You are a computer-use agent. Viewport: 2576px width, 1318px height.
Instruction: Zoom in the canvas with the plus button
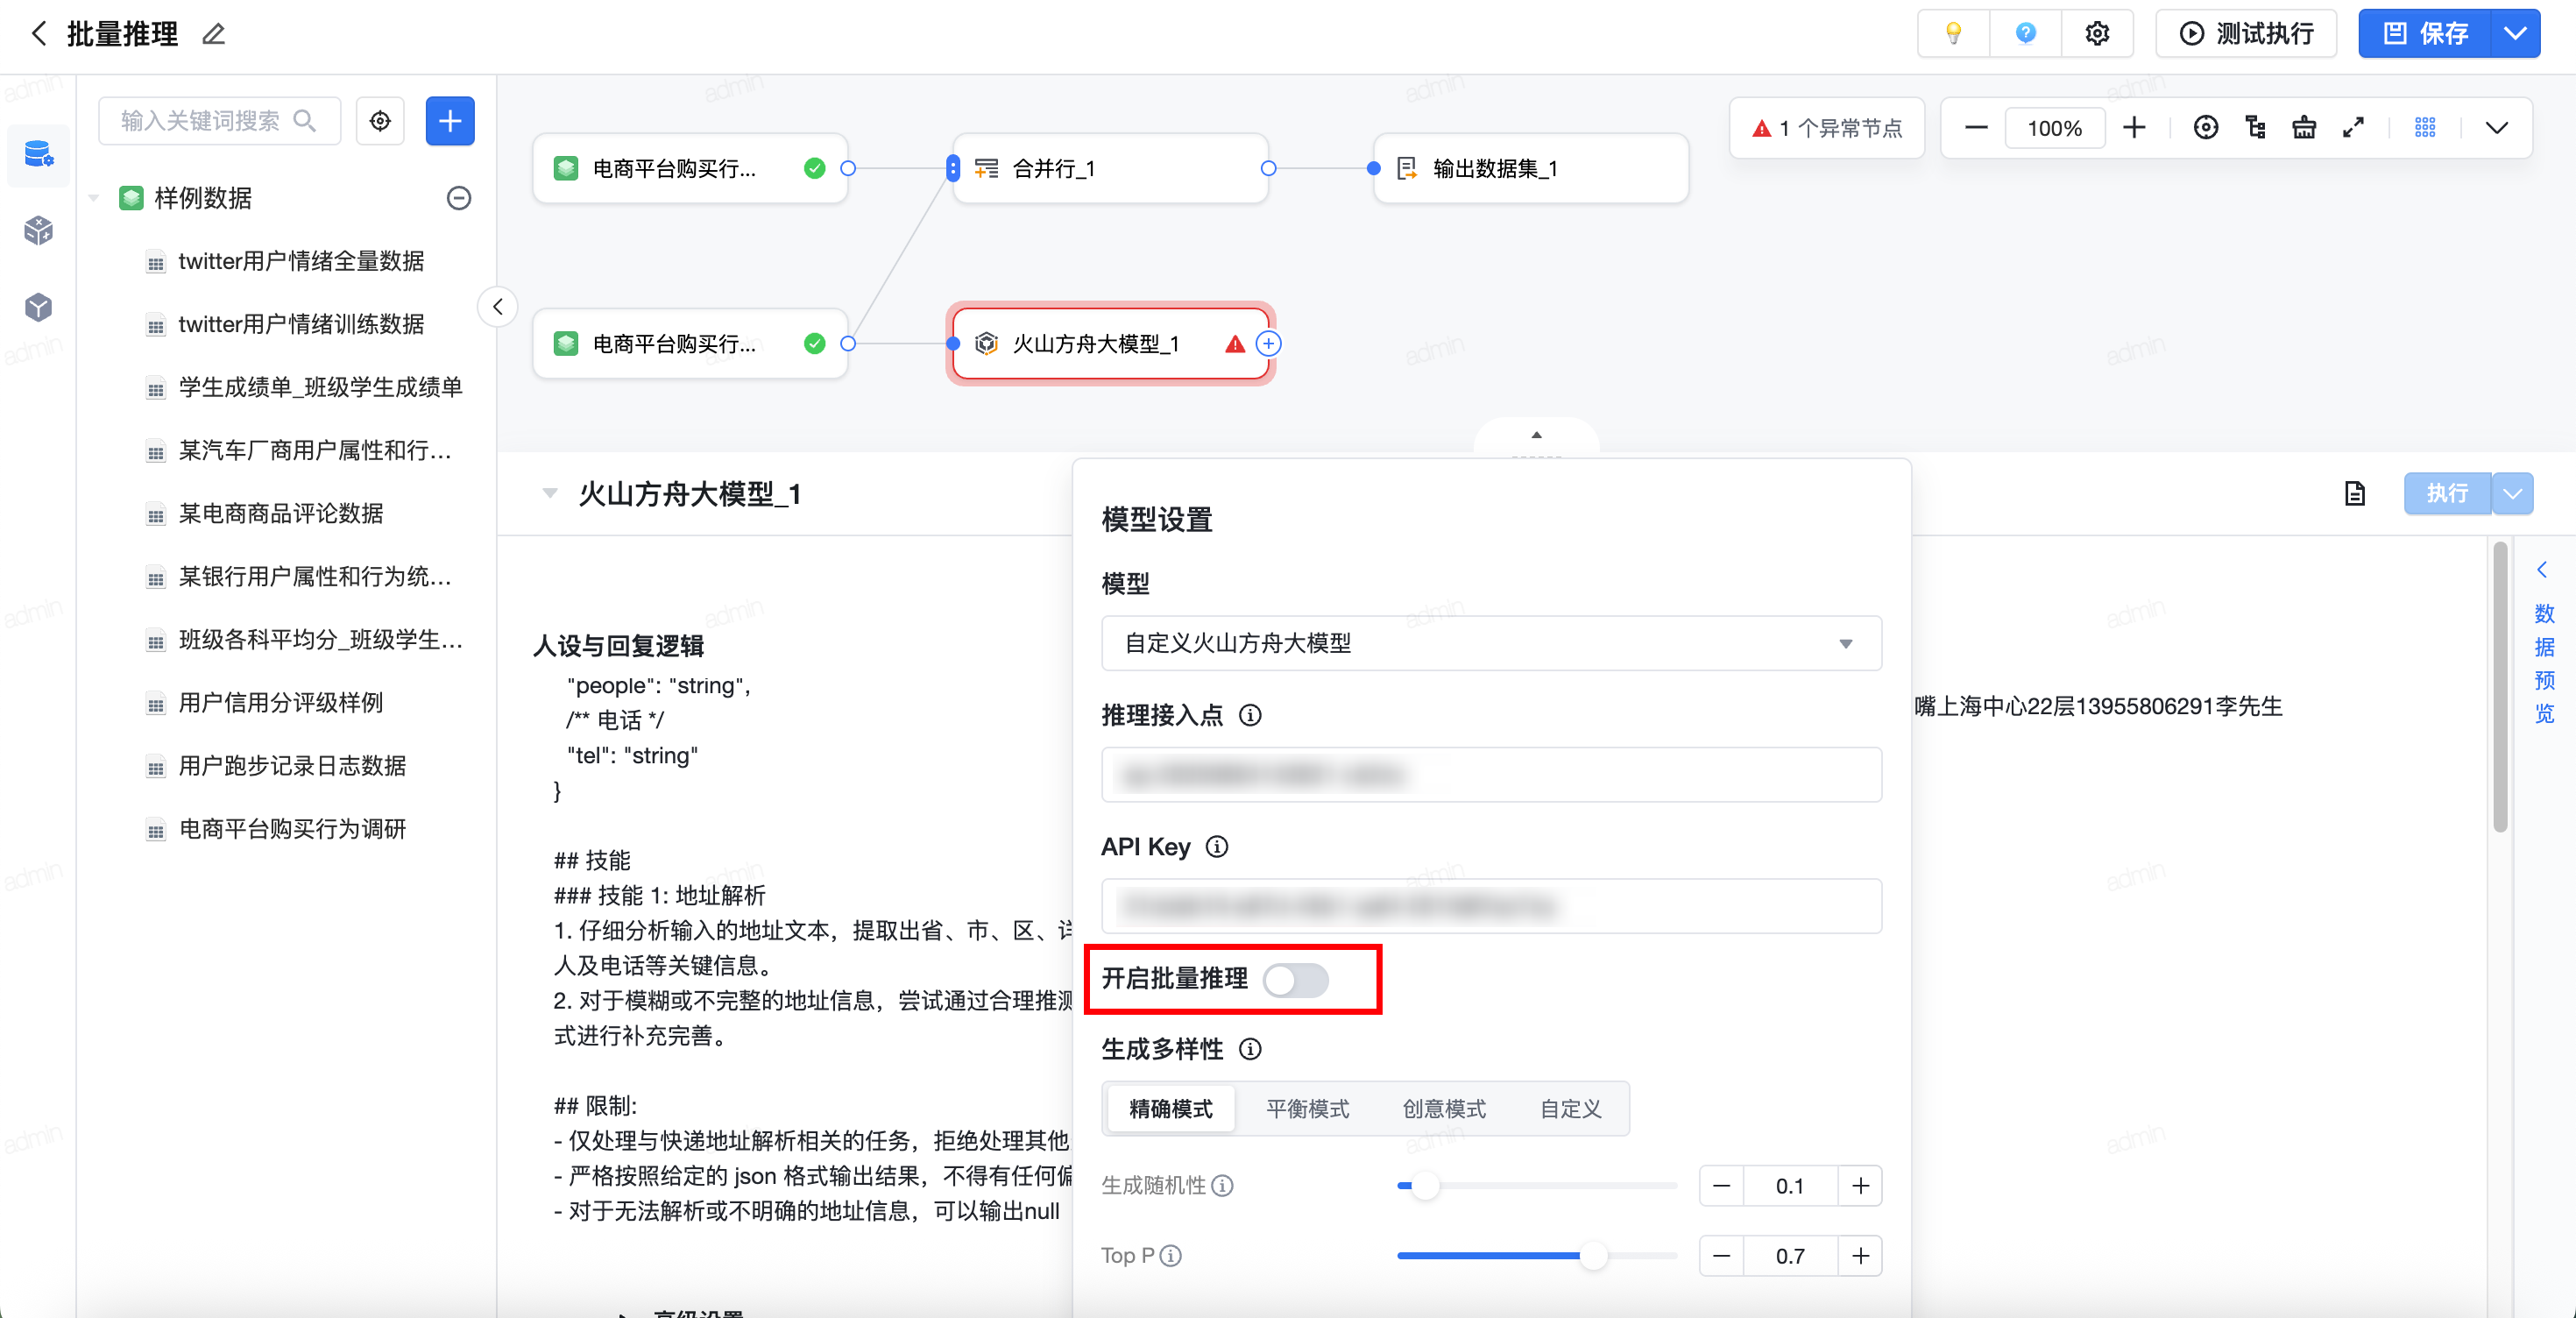pyautogui.click(x=2134, y=127)
